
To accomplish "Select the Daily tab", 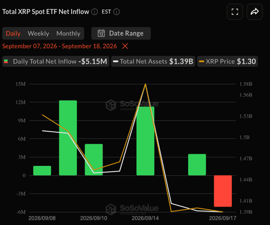I will point(13,33).
